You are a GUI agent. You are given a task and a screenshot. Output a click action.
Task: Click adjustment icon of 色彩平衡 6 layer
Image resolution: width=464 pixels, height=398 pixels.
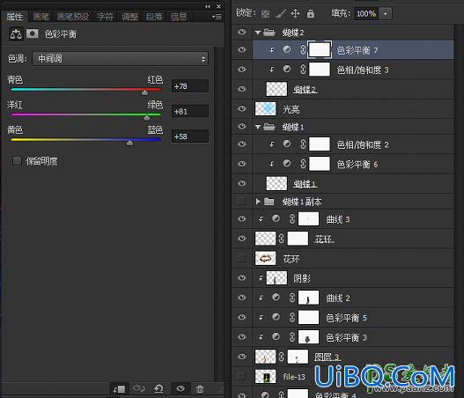pyautogui.click(x=286, y=164)
